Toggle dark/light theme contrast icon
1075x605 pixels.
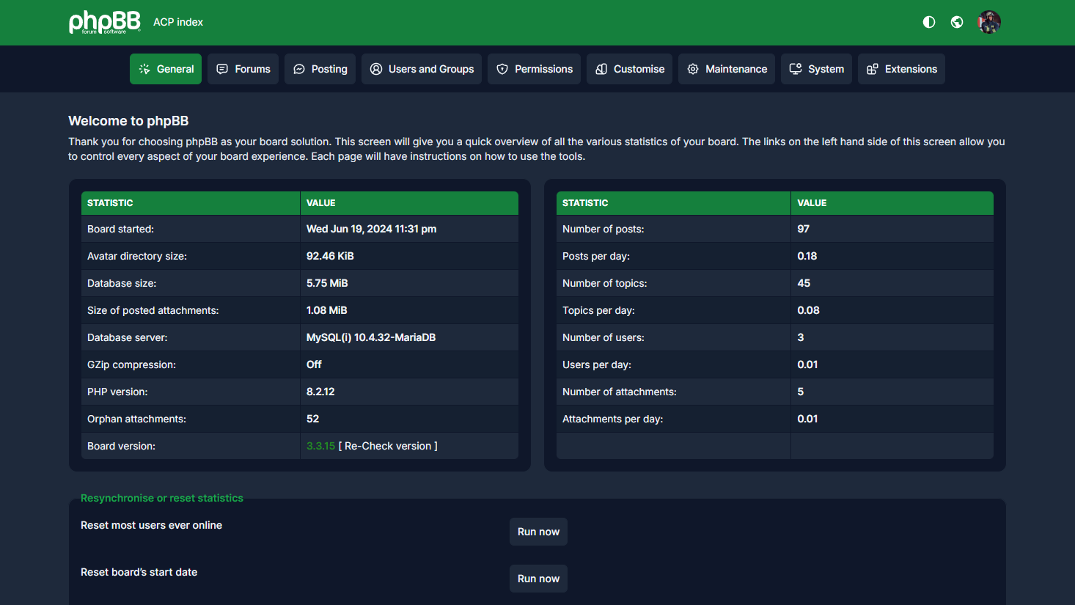pos(929,22)
